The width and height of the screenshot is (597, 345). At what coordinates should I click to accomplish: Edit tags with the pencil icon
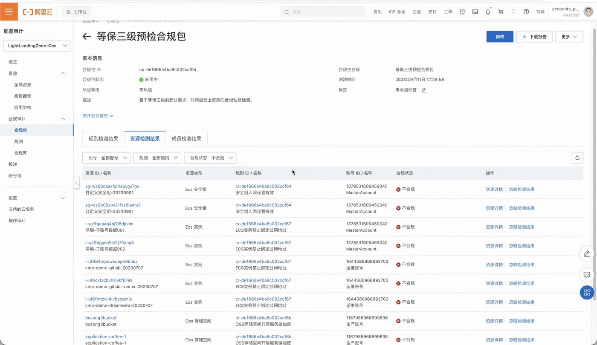coord(423,90)
